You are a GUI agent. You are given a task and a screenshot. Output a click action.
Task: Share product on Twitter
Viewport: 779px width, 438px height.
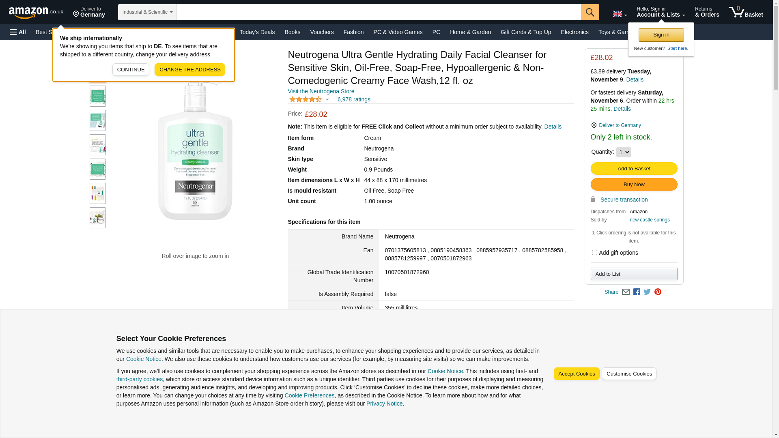pyautogui.click(x=647, y=292)
